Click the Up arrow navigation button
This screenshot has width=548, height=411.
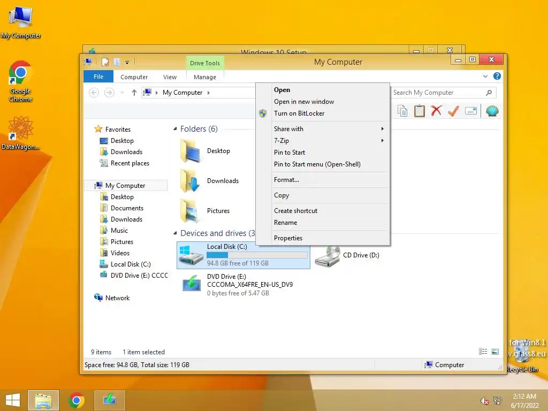[x=134, y=93]
